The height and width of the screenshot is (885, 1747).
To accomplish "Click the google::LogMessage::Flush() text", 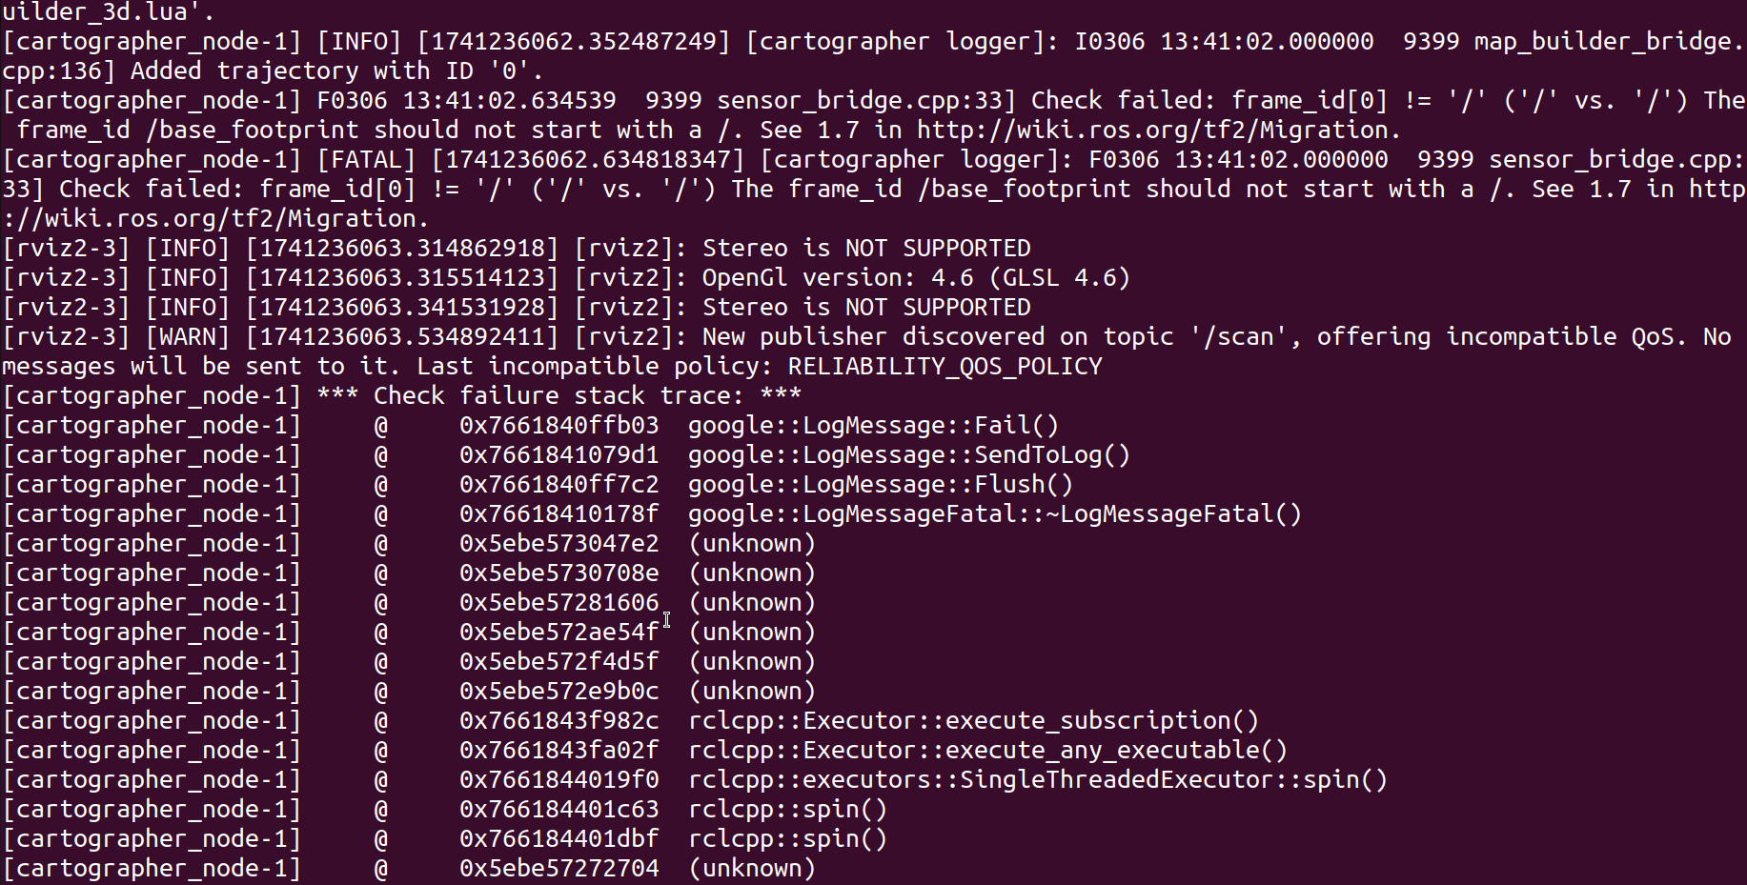I will (x=881, y=485).
